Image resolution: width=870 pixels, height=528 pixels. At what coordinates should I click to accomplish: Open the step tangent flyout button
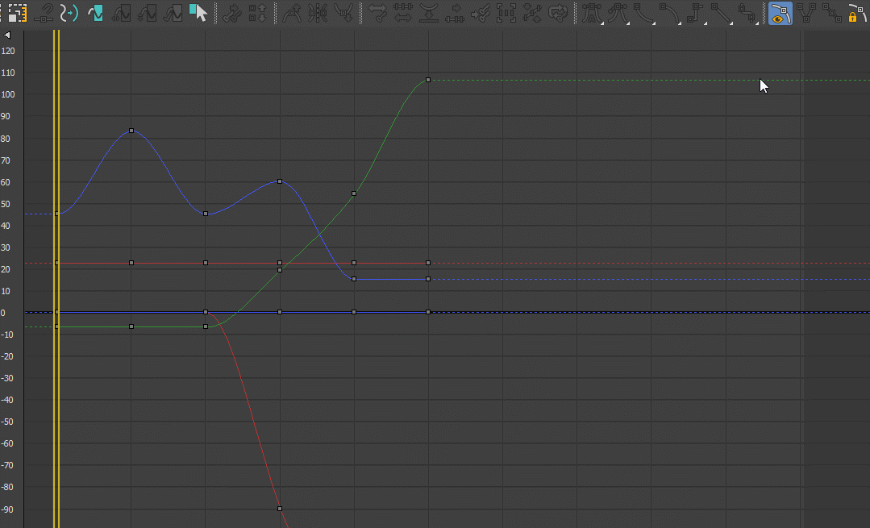coord(697,13)
